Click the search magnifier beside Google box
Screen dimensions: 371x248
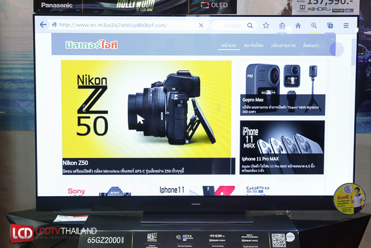pos(250,26)
